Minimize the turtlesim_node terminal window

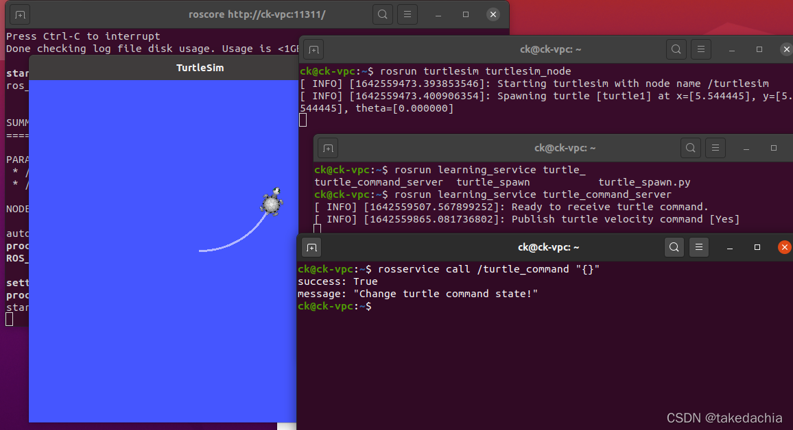tap(732, 50)
